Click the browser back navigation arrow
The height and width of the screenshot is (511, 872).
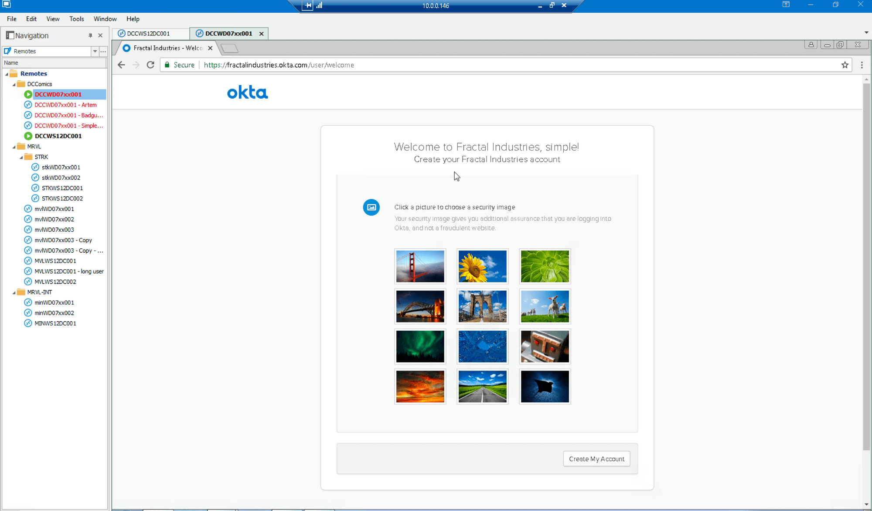tap(121, 65)
